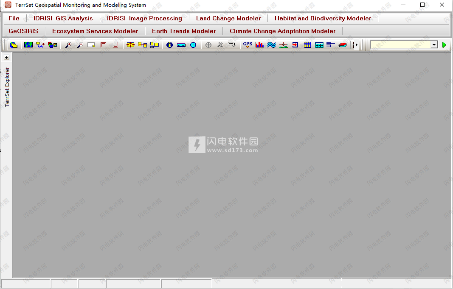Open the vertical TerrSet Explorer tab
Viewport: 453px width, 289px height.
(7, 87)
